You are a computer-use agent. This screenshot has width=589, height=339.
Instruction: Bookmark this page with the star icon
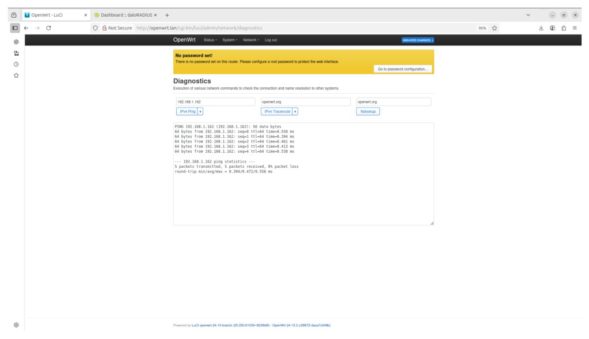tap(494, 28)
